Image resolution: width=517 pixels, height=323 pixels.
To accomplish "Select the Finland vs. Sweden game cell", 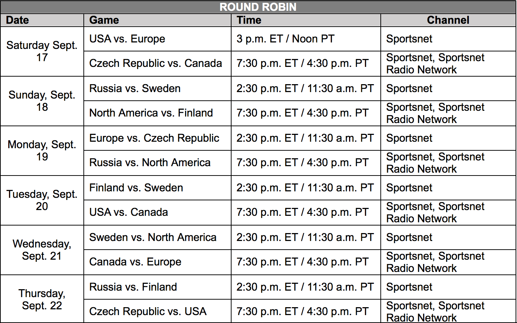I will (157, 188).
